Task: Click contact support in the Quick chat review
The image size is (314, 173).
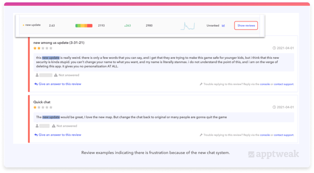Action: tap(284, 135)
